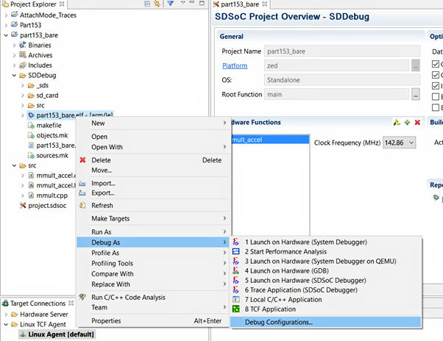Viewport: 443px width, 341px height.
Task: Toggle third checked checkbox under Options
Action: [436, 86]
